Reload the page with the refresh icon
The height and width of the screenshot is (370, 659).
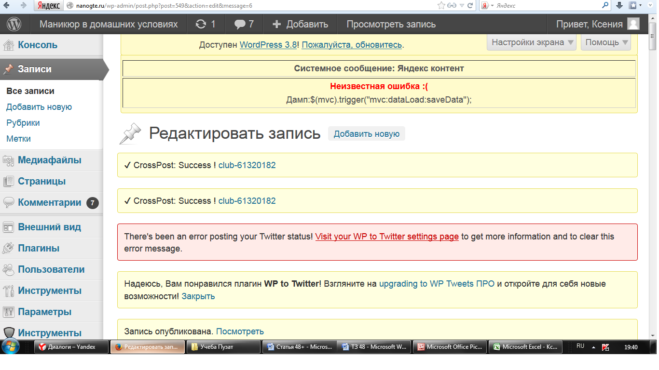click(x=471, y=6)
